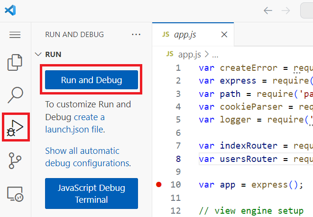Open the Remote Explorer view
The height and width of the screenshot is (217, 313).
tap(15, 193)
